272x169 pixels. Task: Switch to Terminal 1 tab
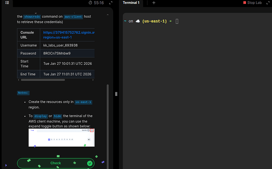[x=131, y=3]
